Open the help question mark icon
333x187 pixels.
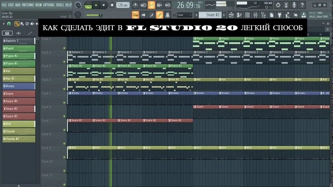302,5
